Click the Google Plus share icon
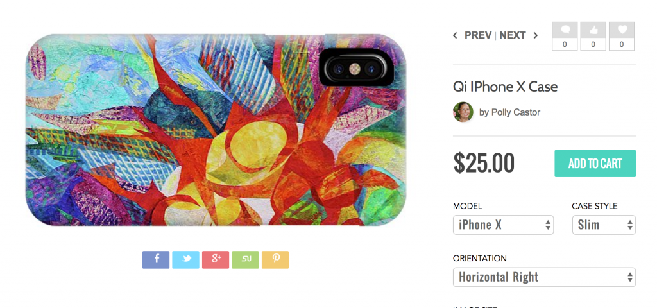This screenshot has width=657, height=308. (216, 260)
